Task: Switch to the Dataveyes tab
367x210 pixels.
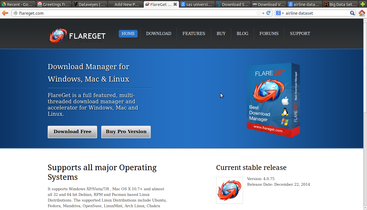Action: click(x=90, y=4)
